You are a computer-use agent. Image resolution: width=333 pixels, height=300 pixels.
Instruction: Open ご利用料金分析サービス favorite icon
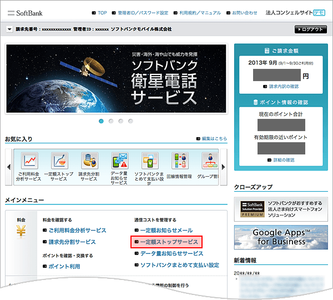(29, 161)
